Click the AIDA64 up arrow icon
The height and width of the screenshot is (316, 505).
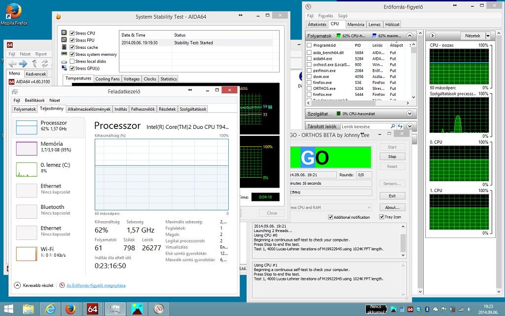[35, 64]
